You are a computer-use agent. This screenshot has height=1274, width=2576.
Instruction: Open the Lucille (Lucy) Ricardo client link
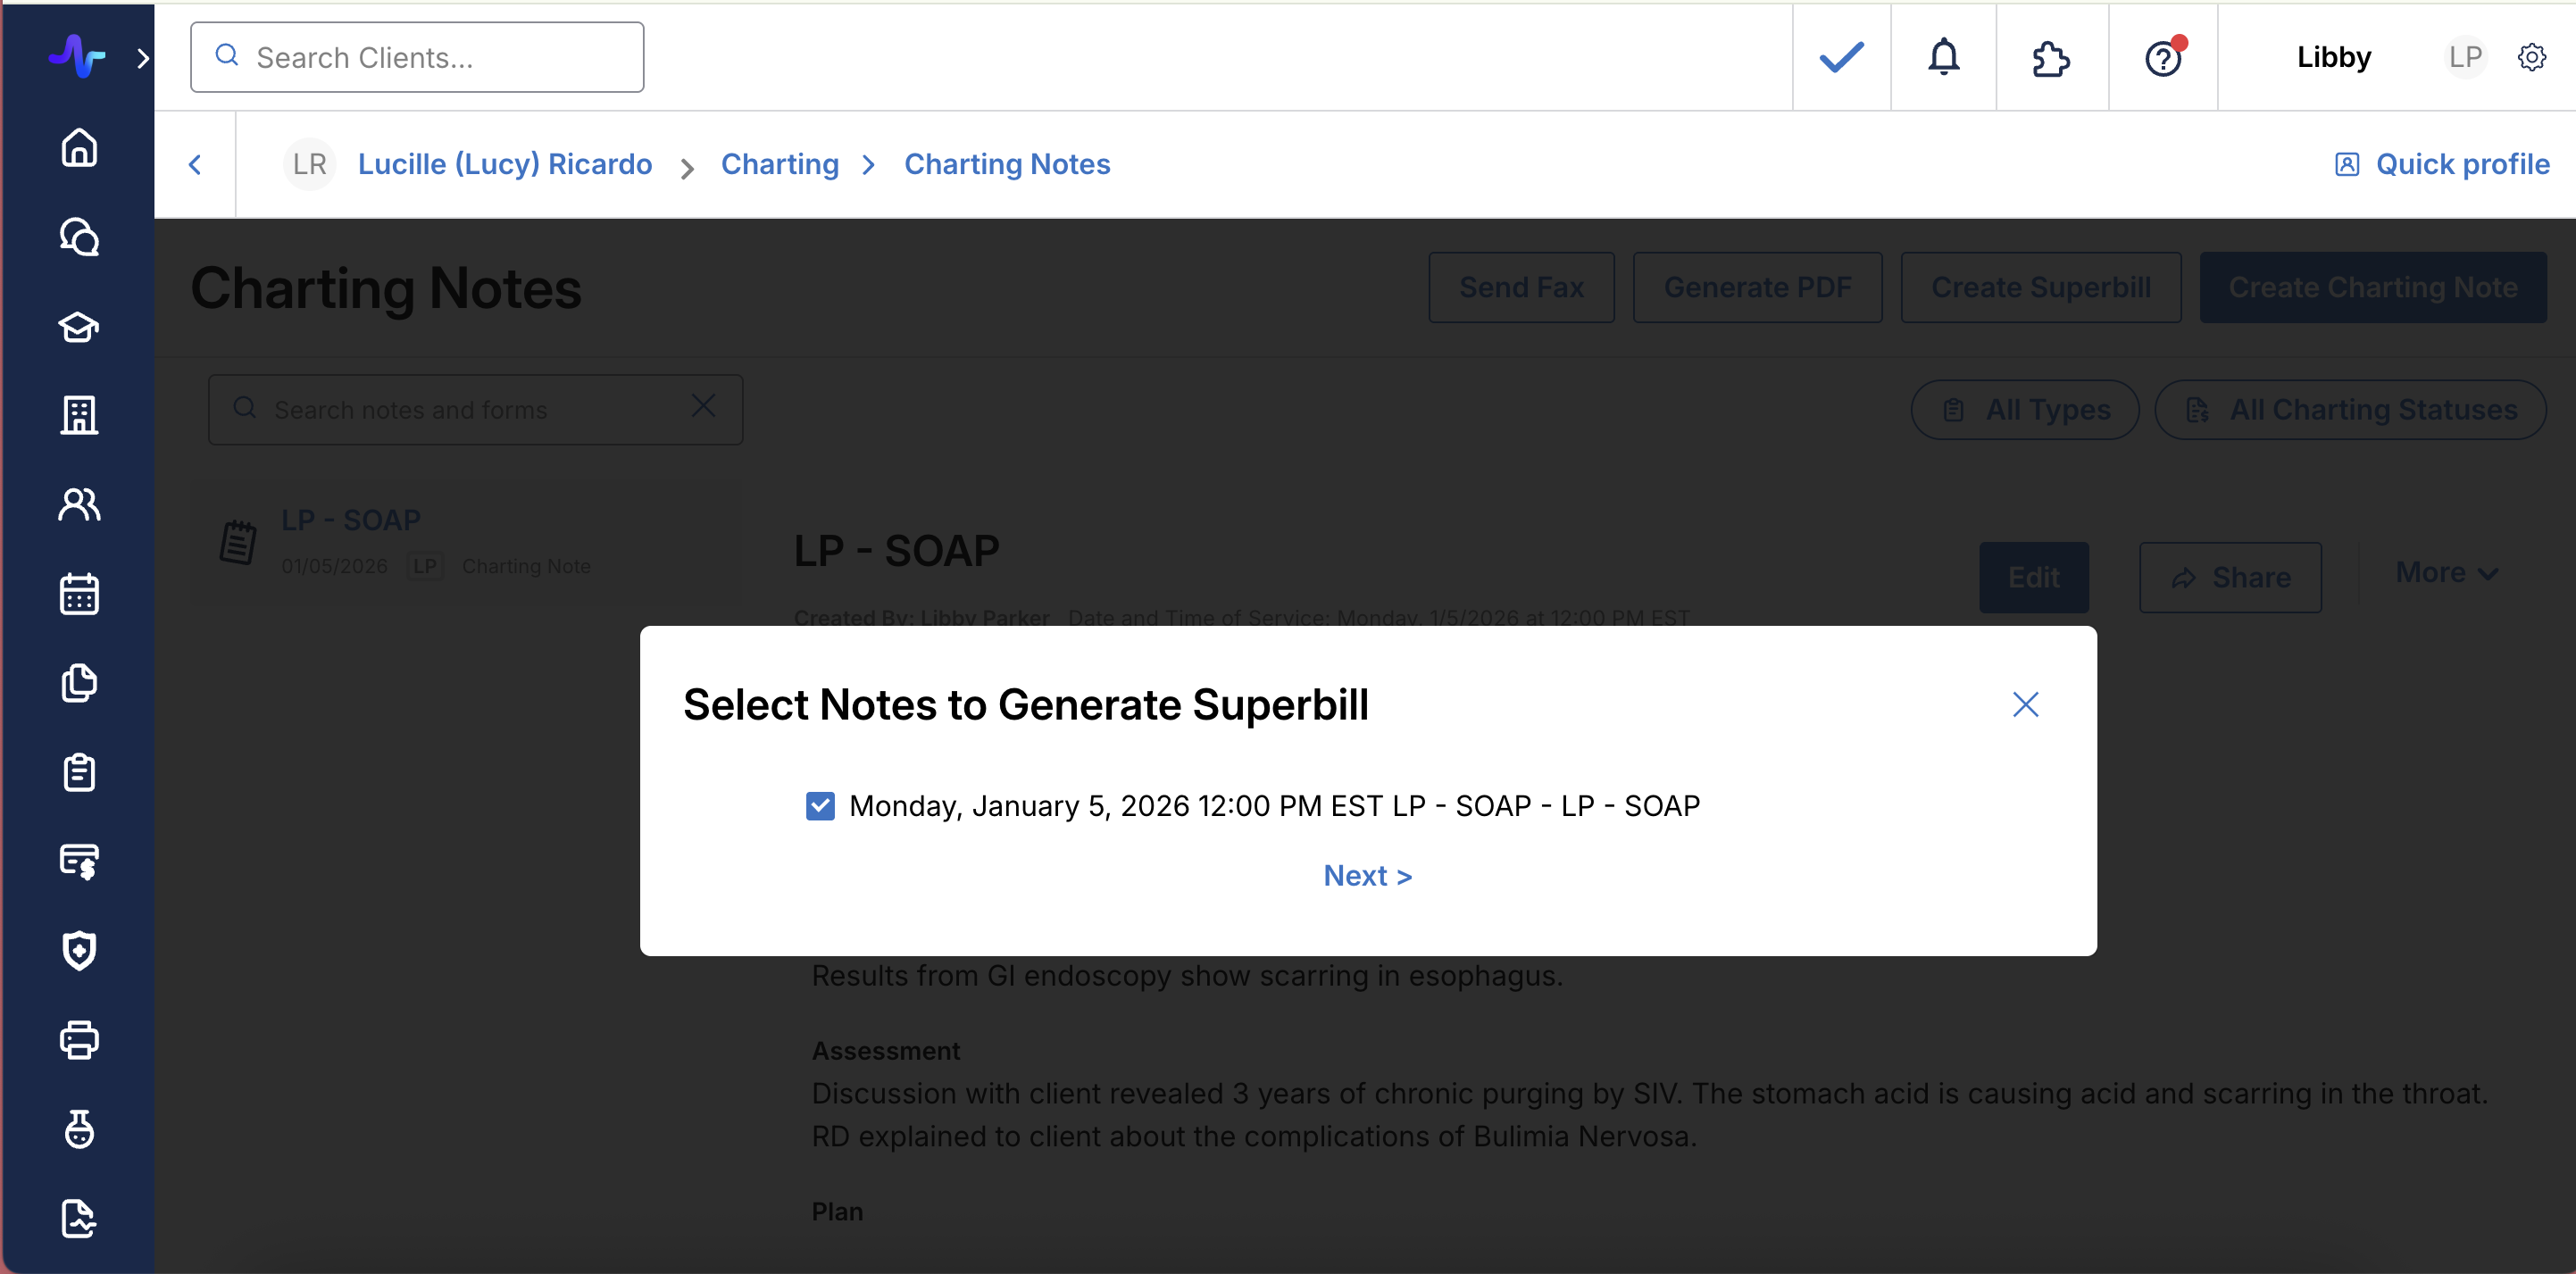coord(504,164)
